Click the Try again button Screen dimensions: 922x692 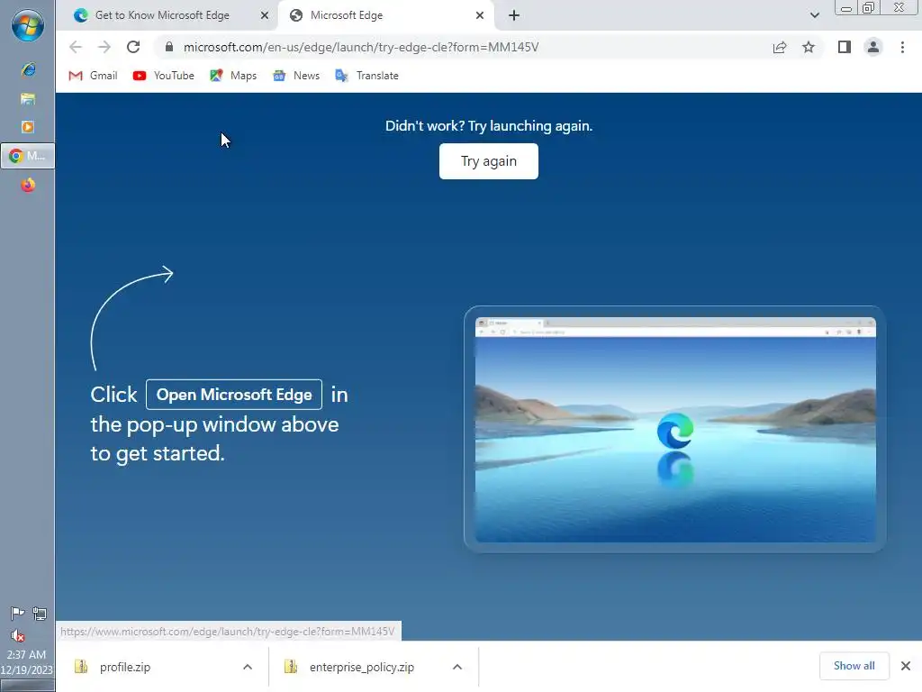click(x=489, y=161)
